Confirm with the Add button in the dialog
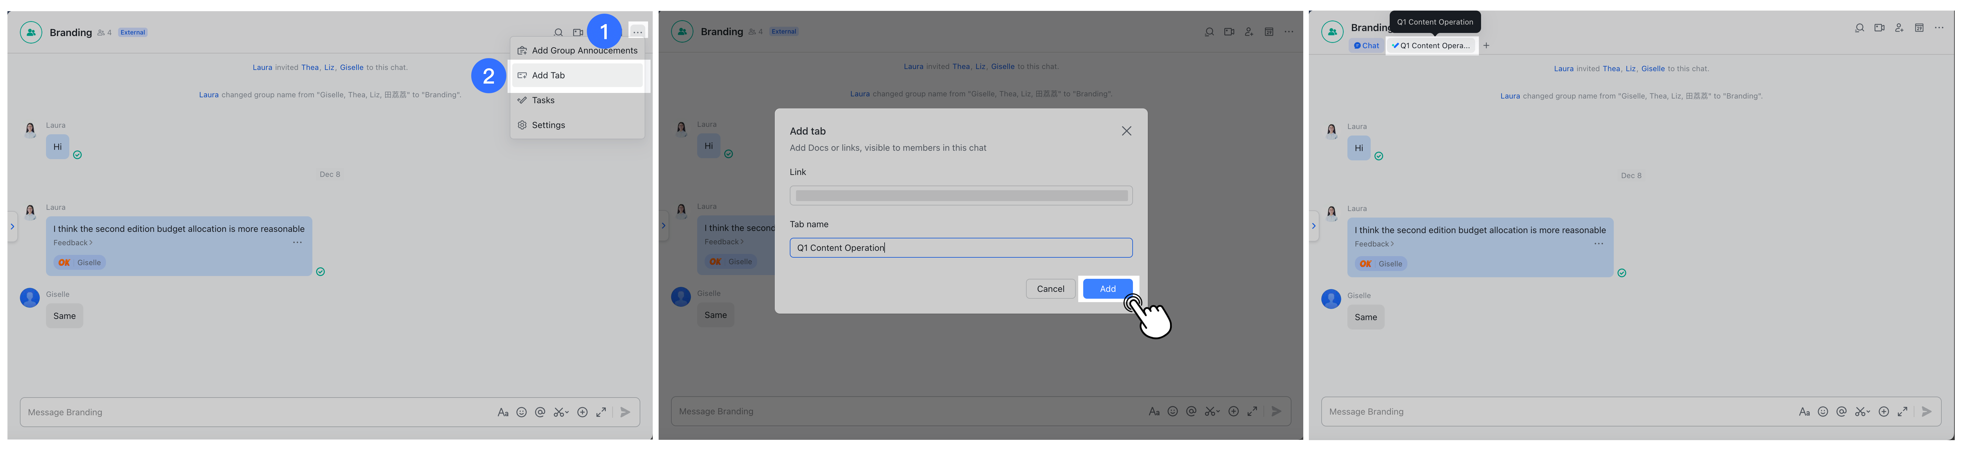Viewport: 1965px width, 451px height. (1107, 288)
